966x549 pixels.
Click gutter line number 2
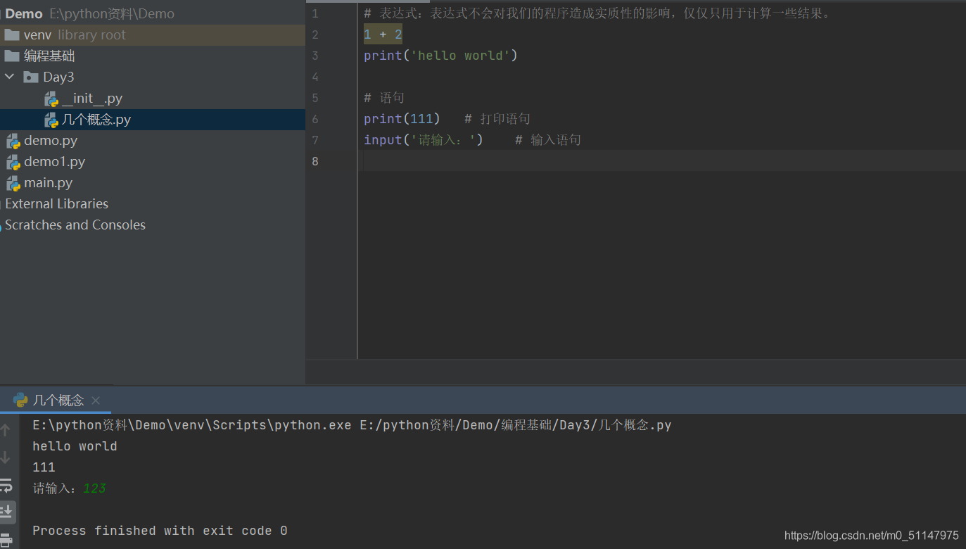[x=315, y=34]
